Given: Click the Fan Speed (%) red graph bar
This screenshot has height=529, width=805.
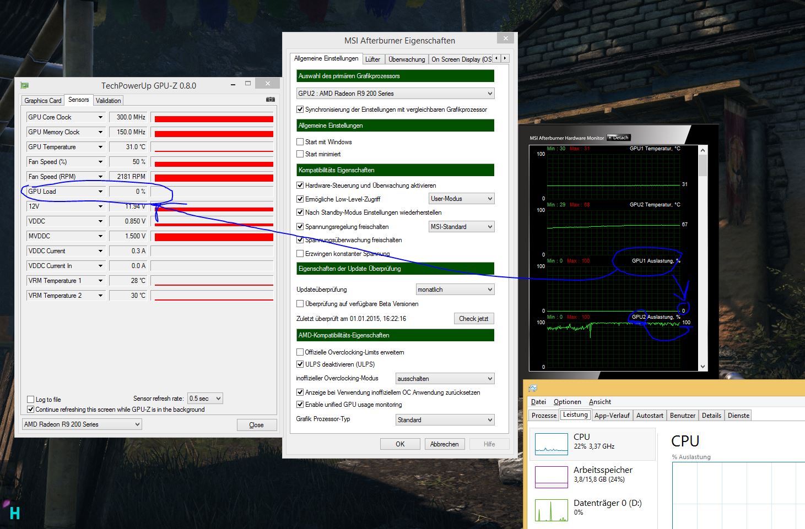Looking at the screenshot, I should tap(214, 164).
